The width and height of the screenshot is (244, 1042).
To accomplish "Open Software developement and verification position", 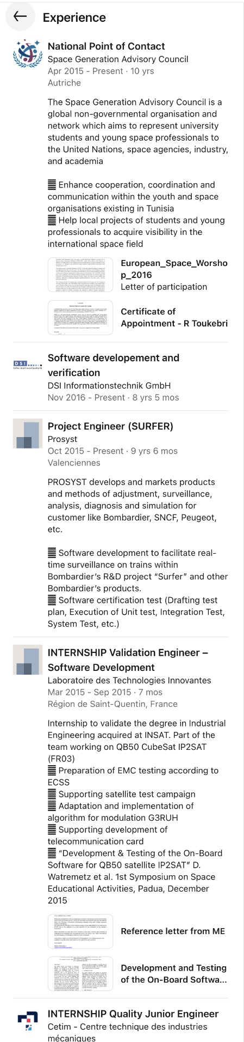I will 114,365.
